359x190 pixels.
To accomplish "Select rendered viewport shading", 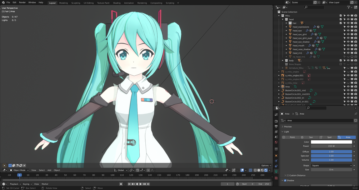I will pyautogui.click(x=266, y=170).
